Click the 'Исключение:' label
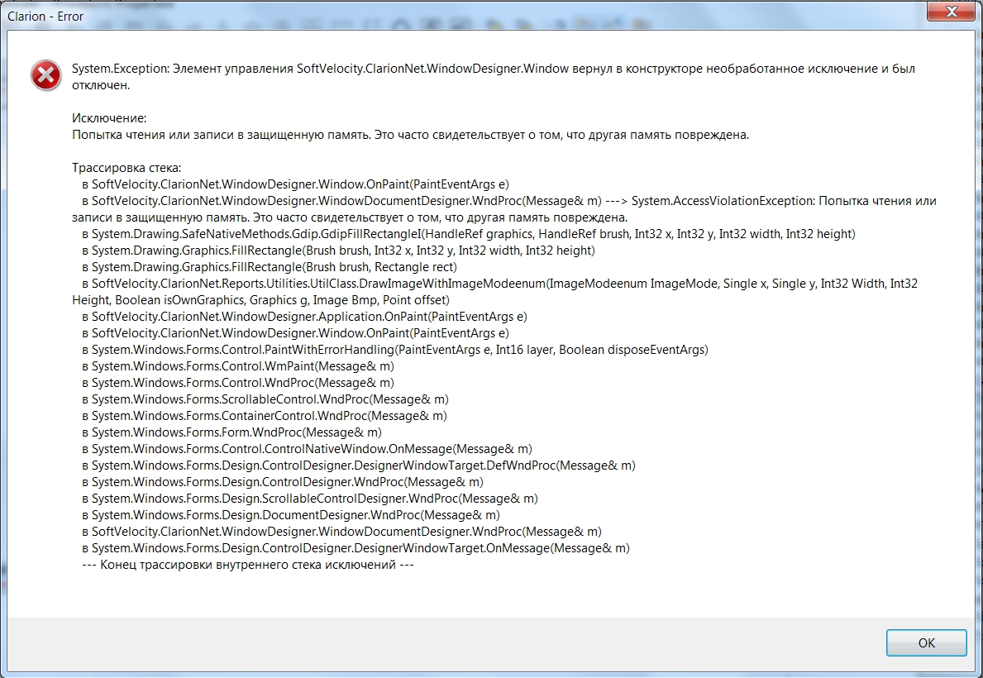983x678 pixels. pos(109,118)
